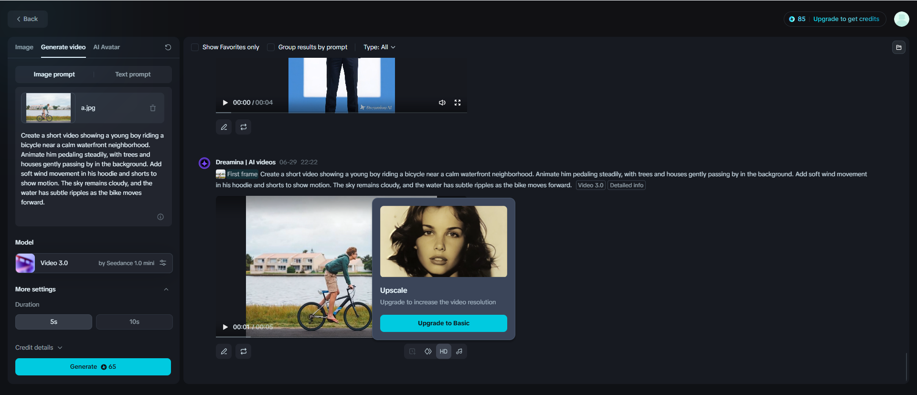Select the Generate video tab
This screenshot has height=395, width=917.
click(63, 47)
